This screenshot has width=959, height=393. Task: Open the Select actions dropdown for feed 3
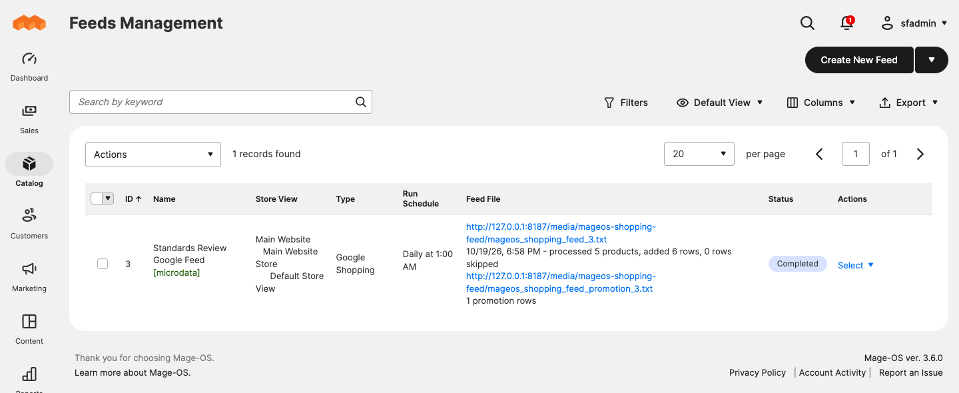pyautogui.click(x=856, y=265)
